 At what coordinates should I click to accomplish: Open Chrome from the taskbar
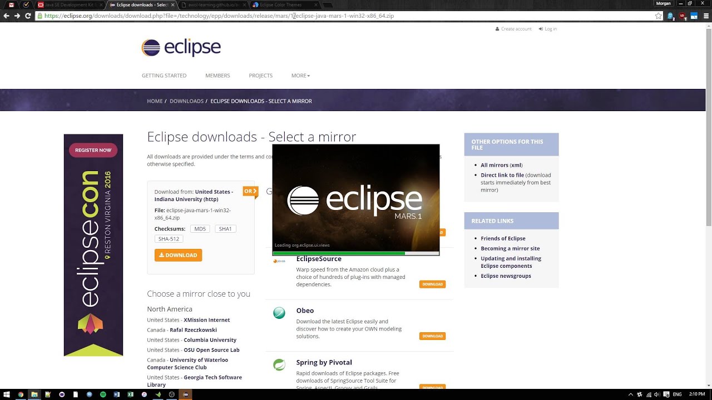[x=21, y=394]
